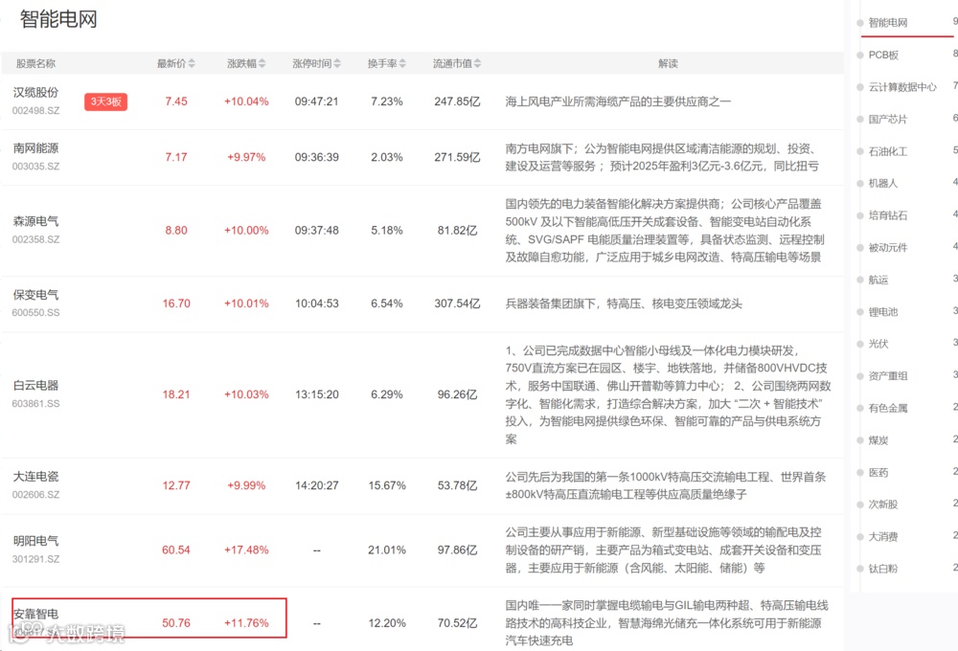Open 光伏 sidebar category
This screenshot has height=651, width=958.
point(878,344)
